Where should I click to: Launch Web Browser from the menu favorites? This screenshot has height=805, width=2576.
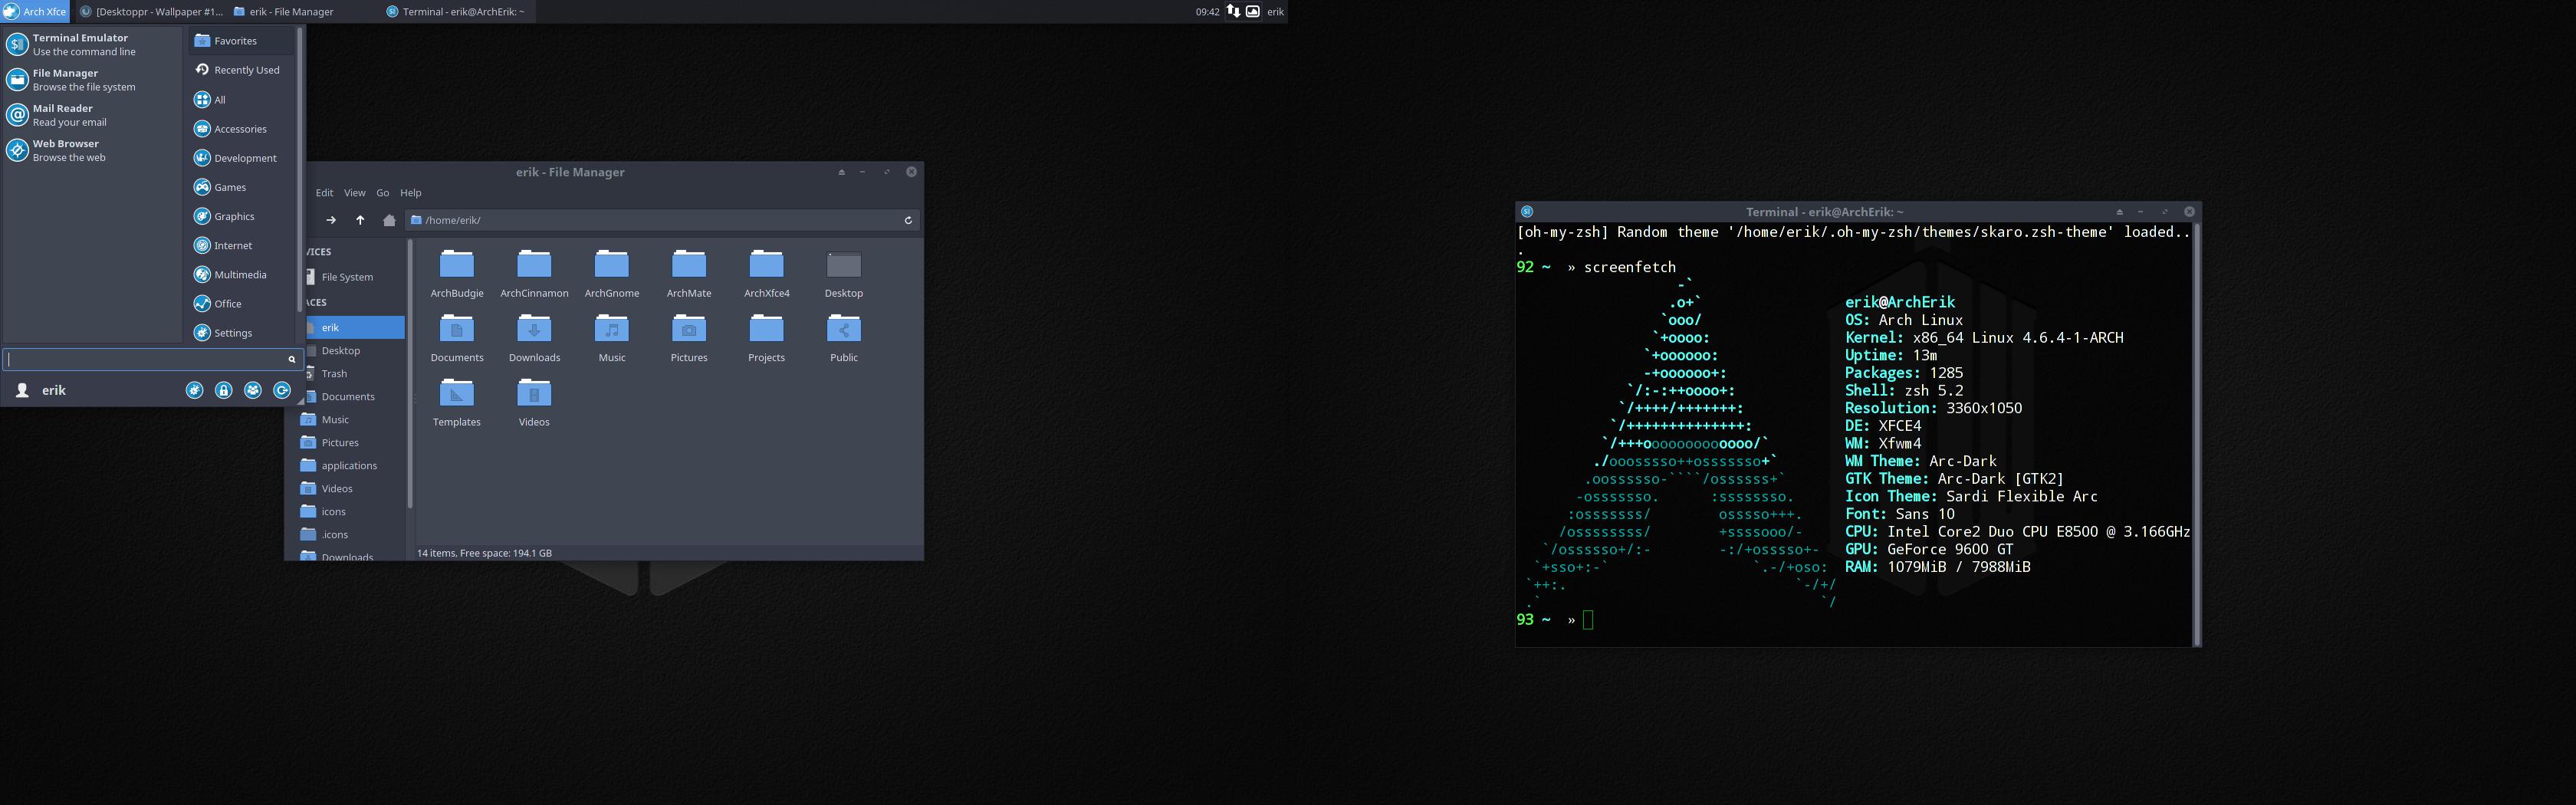point(92,150)
